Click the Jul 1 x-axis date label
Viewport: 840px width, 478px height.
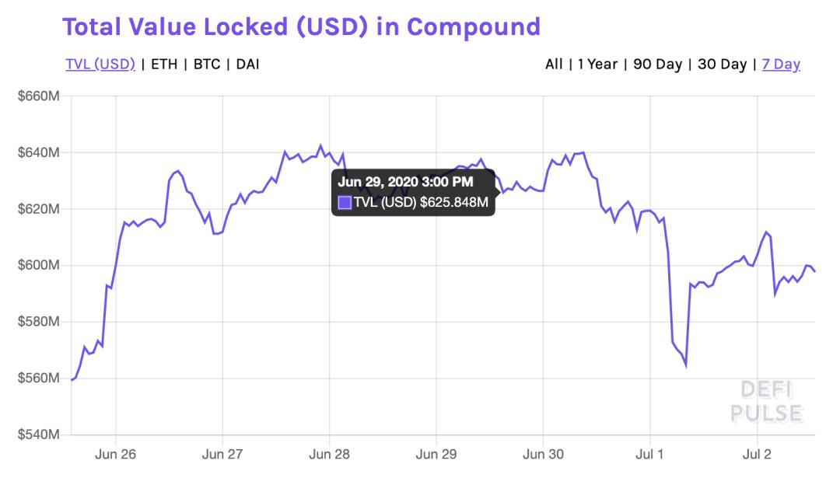point(649,454)
